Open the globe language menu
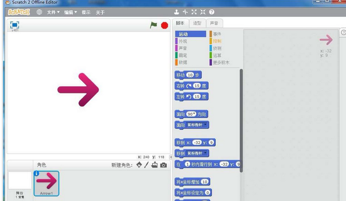The height and width of the screenshot is (201, 346). point(39,12)
